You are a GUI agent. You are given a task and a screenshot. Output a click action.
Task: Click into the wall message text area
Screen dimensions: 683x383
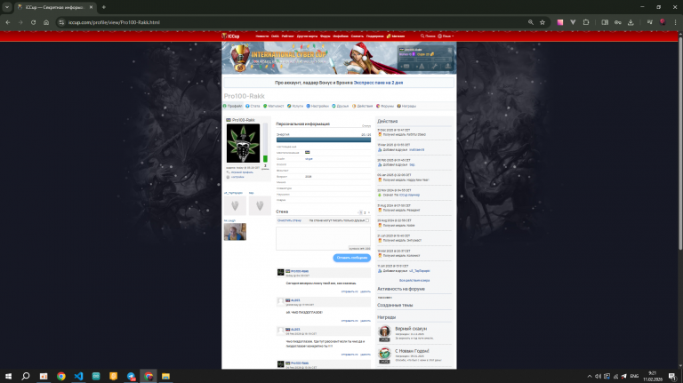pyautogui.click(x=323, y=238)
